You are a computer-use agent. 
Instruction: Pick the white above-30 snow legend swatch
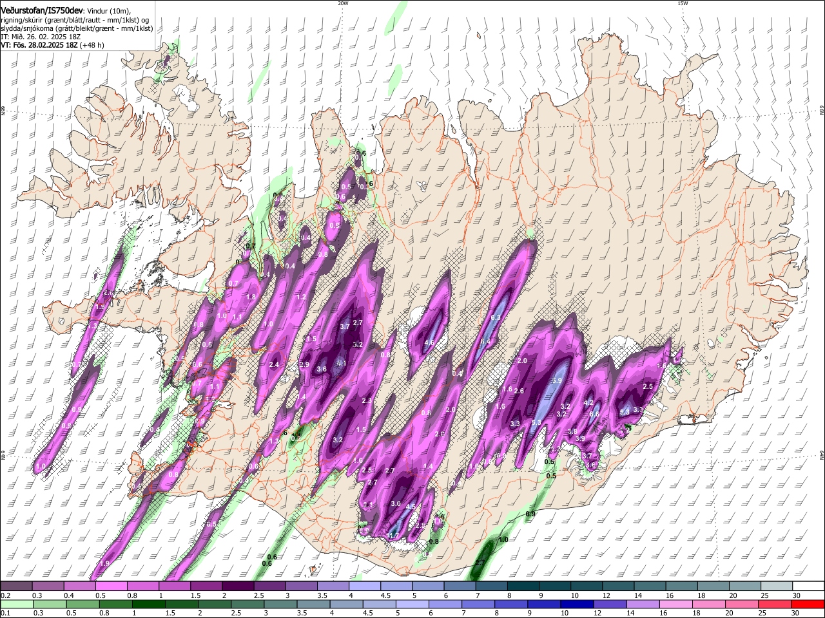click(x=808, y=586)
